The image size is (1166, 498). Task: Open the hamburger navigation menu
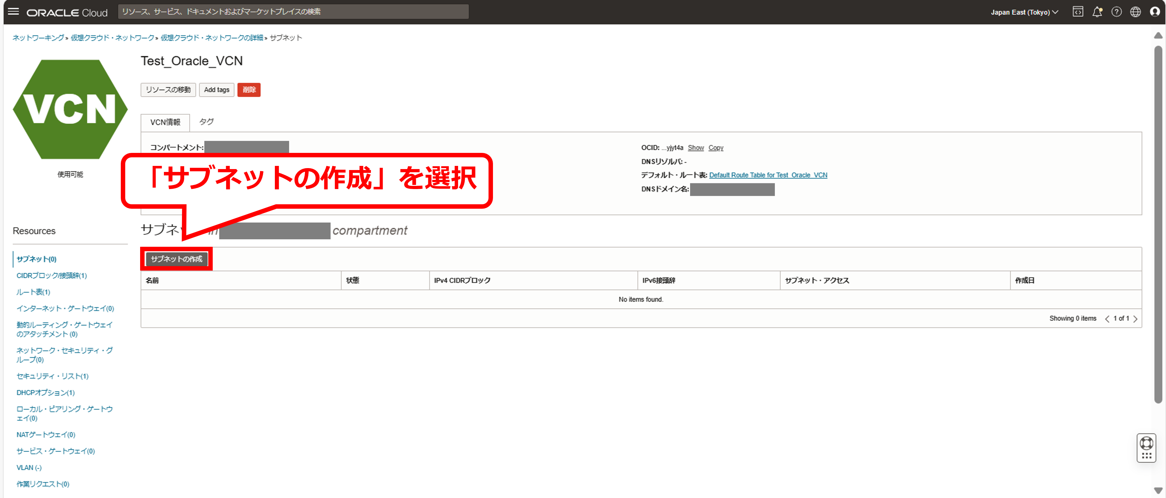[x=14, y=12]
